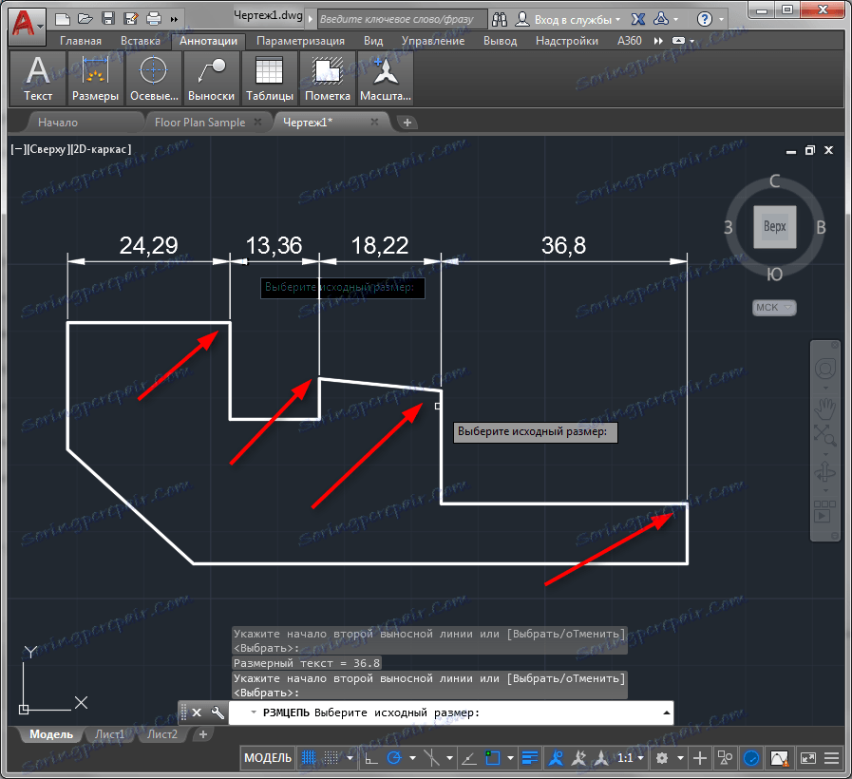852x779 pixels.
Task: Toggle polar tracking in status bar
Action: [x=394, y=758]
